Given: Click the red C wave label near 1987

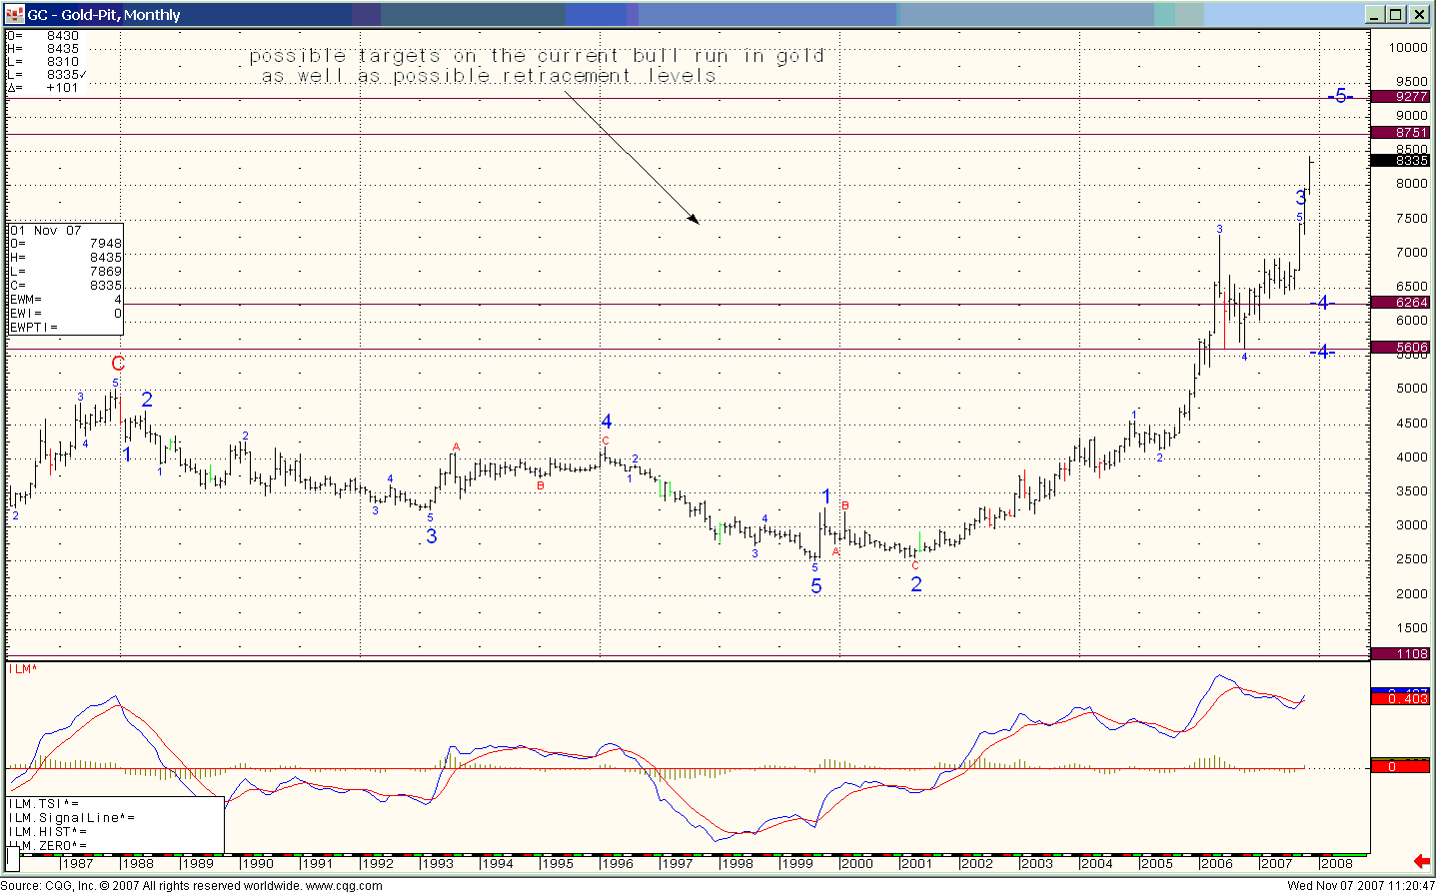Looking at the screenshot, I should pyautogui.click(x=118, y=364).
